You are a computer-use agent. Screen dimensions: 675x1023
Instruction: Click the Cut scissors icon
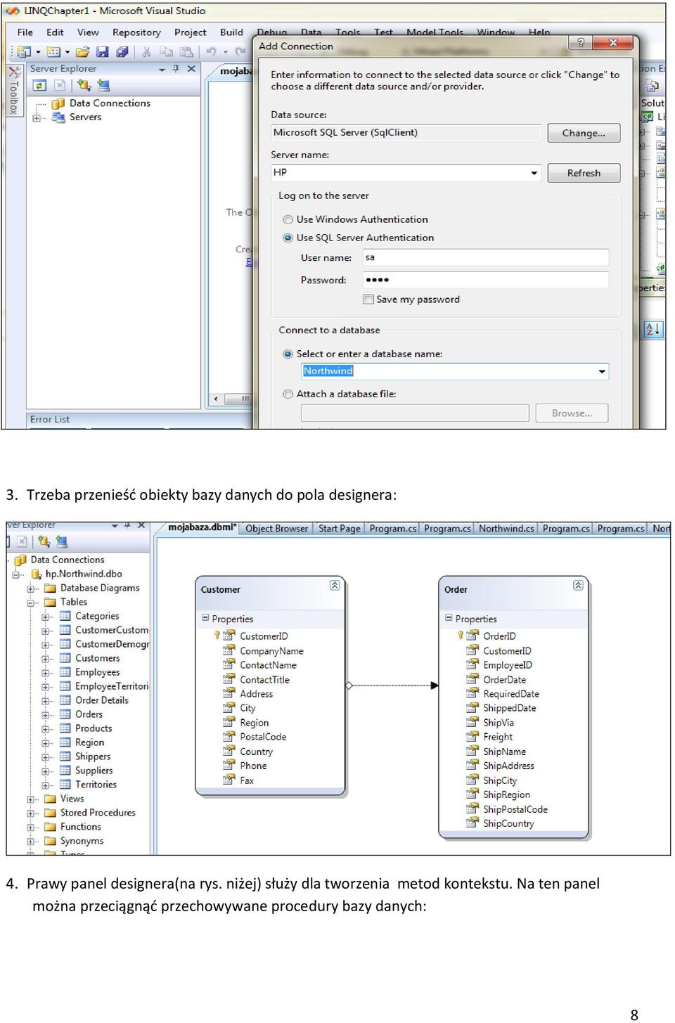[x=147, y=52]
